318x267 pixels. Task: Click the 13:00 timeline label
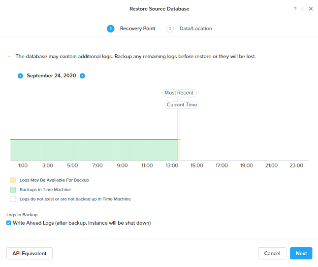(172, 166)
